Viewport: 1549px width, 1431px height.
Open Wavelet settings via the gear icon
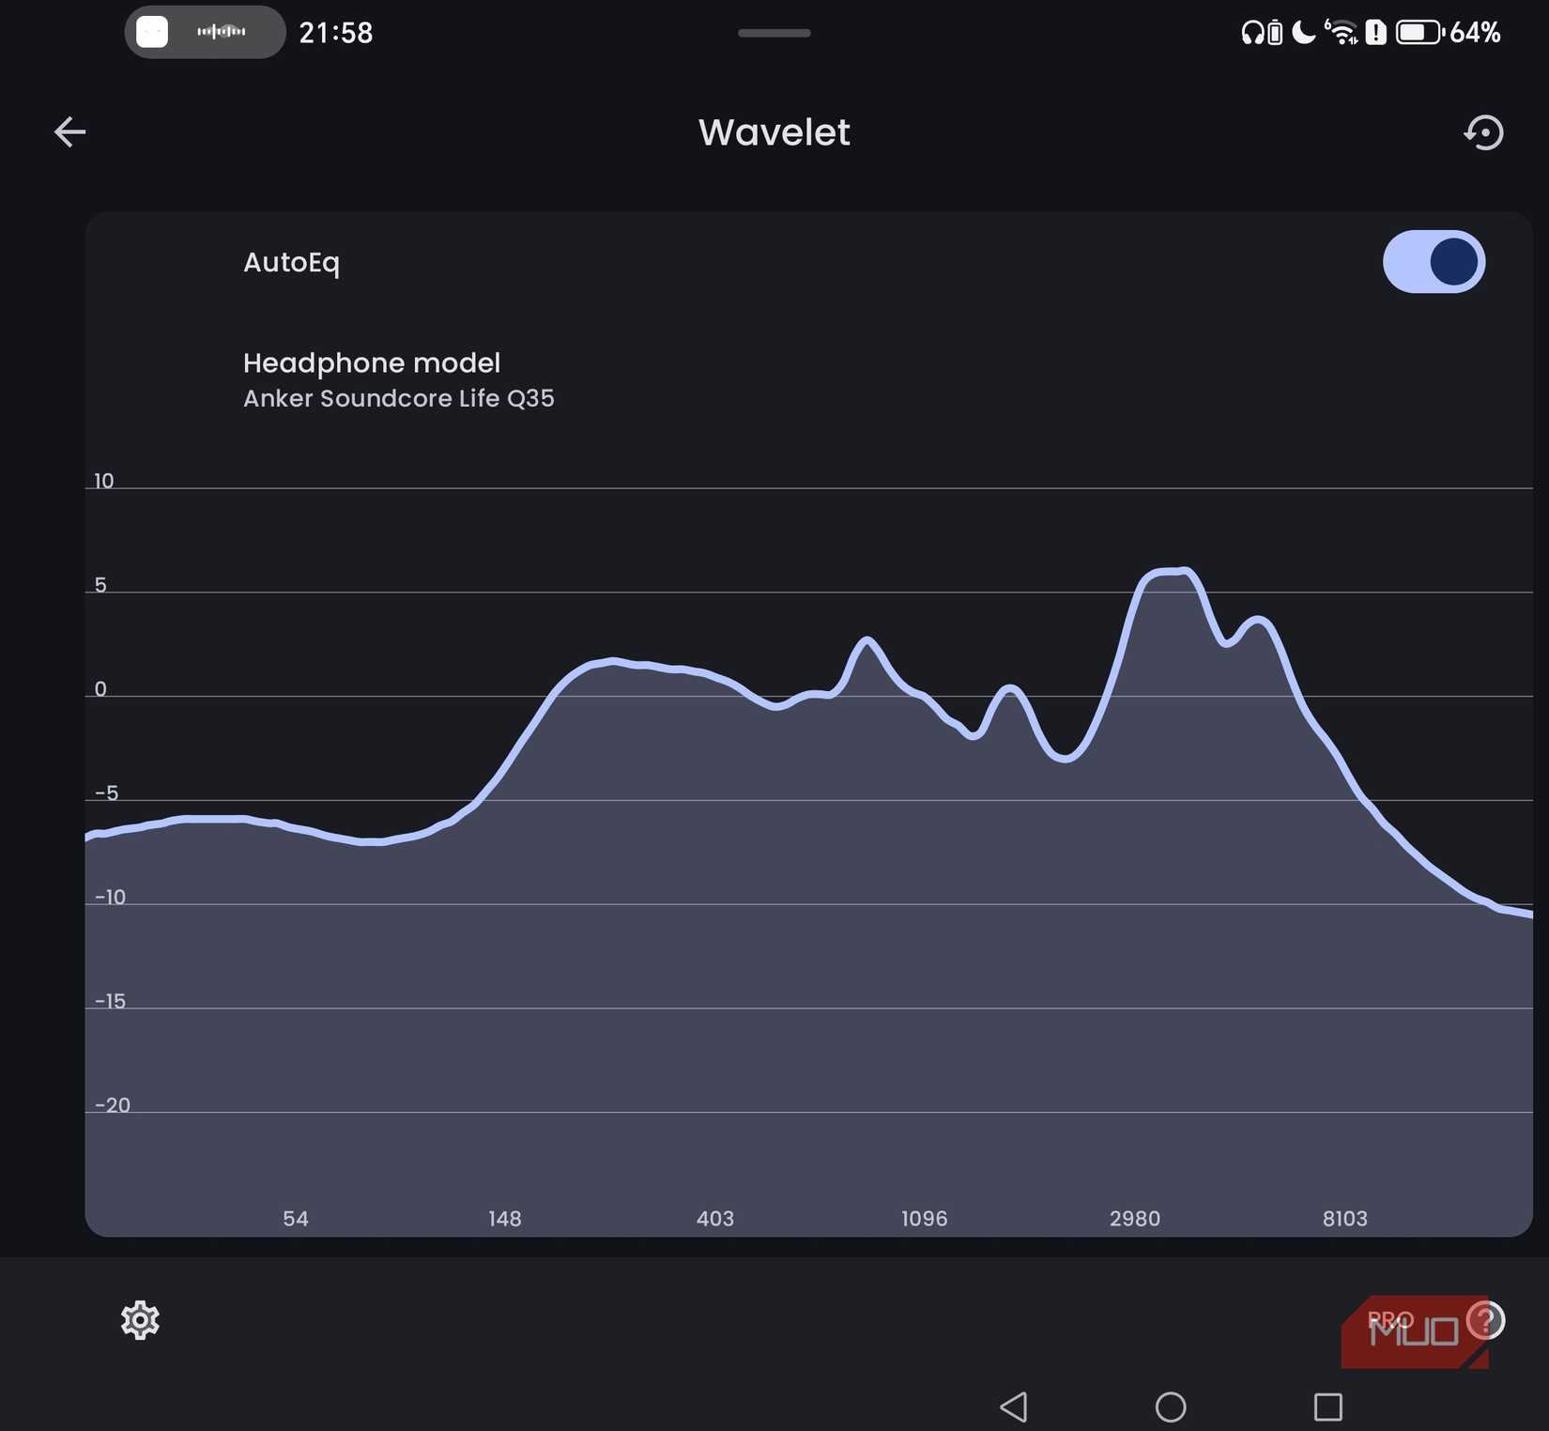140,1320
